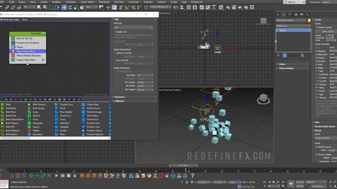The image size is (337, 189).
Task: Open the Hierarchy tab in the command panel
Action: tap(290, 15)
